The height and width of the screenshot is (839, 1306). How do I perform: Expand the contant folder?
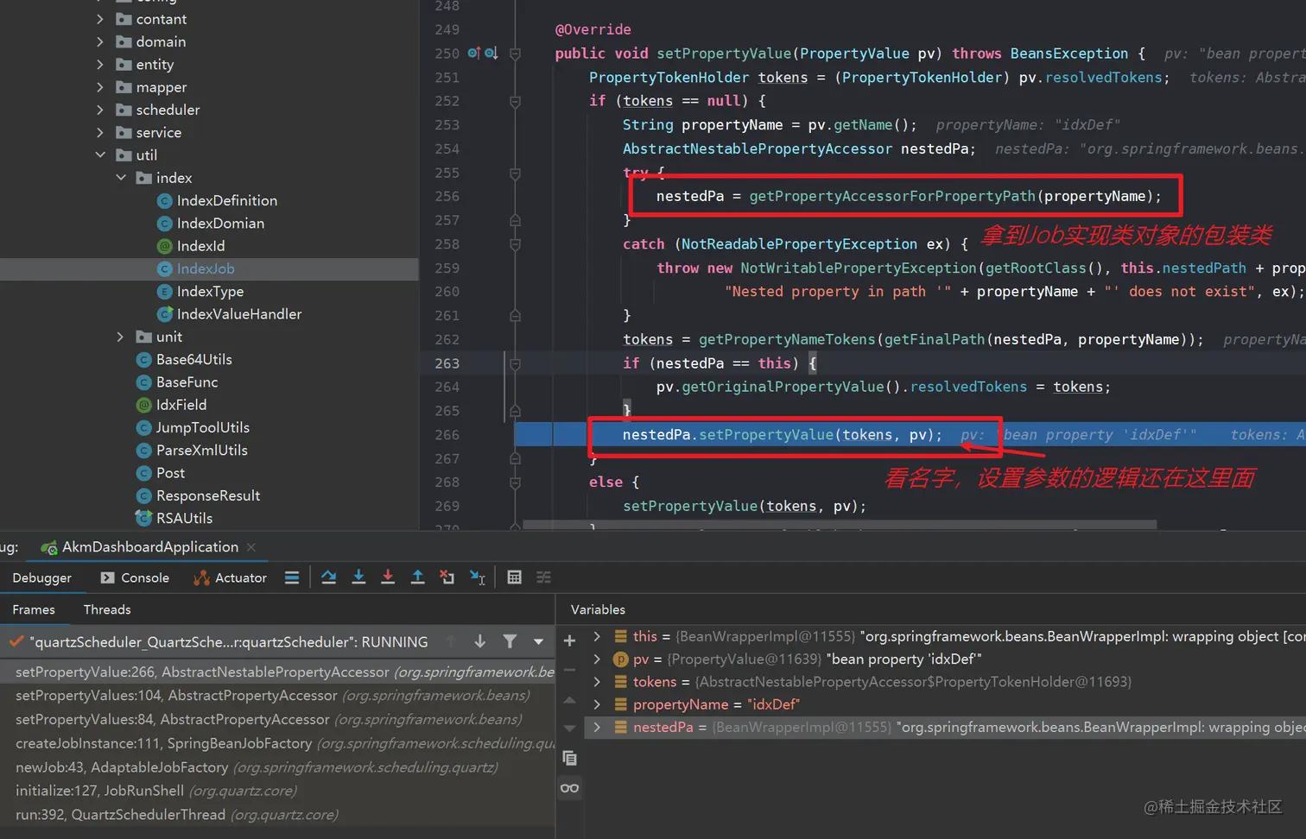click(x=100, y=19)
